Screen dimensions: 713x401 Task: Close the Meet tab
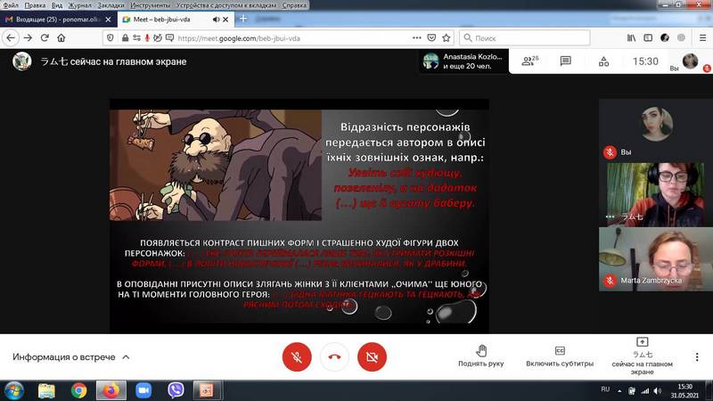pos(225,20)
